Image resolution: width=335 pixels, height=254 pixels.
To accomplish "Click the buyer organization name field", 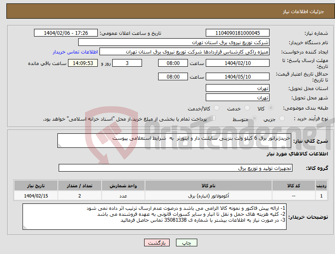I will click(174, 42).
